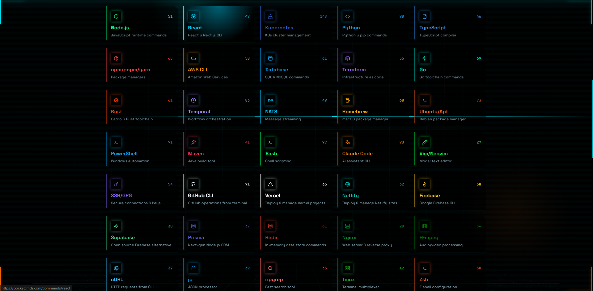Click the Claude Code sparkles icon
Image resolution: width=593 pixels, height=291 pixels.
pos(348,142)
